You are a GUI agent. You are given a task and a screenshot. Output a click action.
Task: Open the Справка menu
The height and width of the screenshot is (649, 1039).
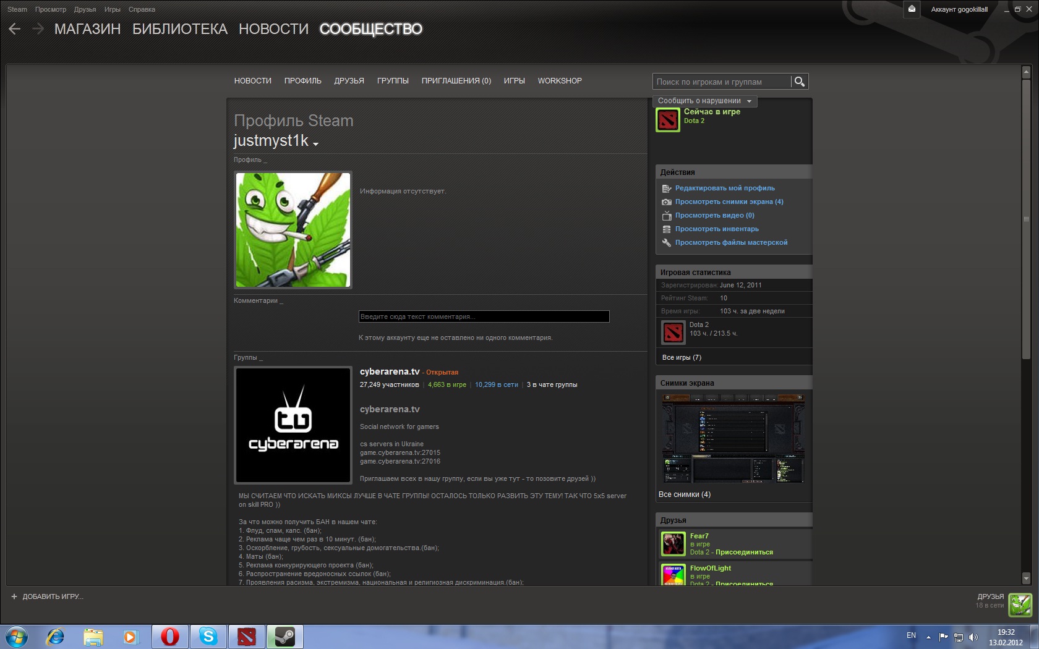pos(142,9)
